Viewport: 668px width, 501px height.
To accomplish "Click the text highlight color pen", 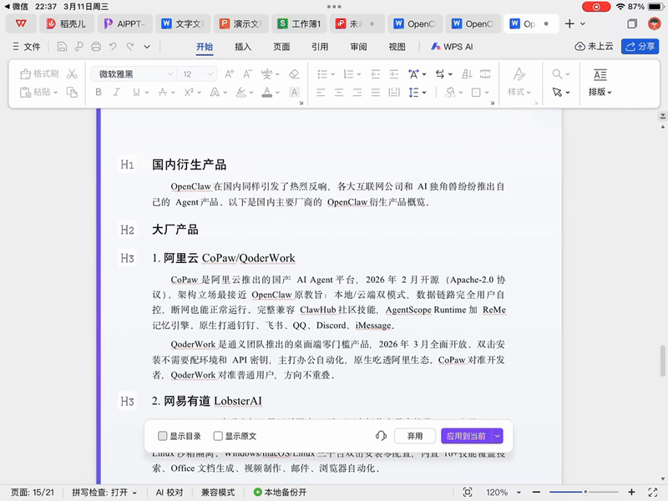I will point(241,92).
